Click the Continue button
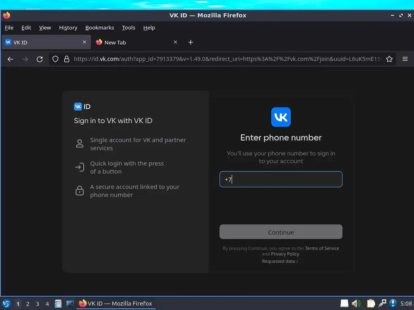 281,232
